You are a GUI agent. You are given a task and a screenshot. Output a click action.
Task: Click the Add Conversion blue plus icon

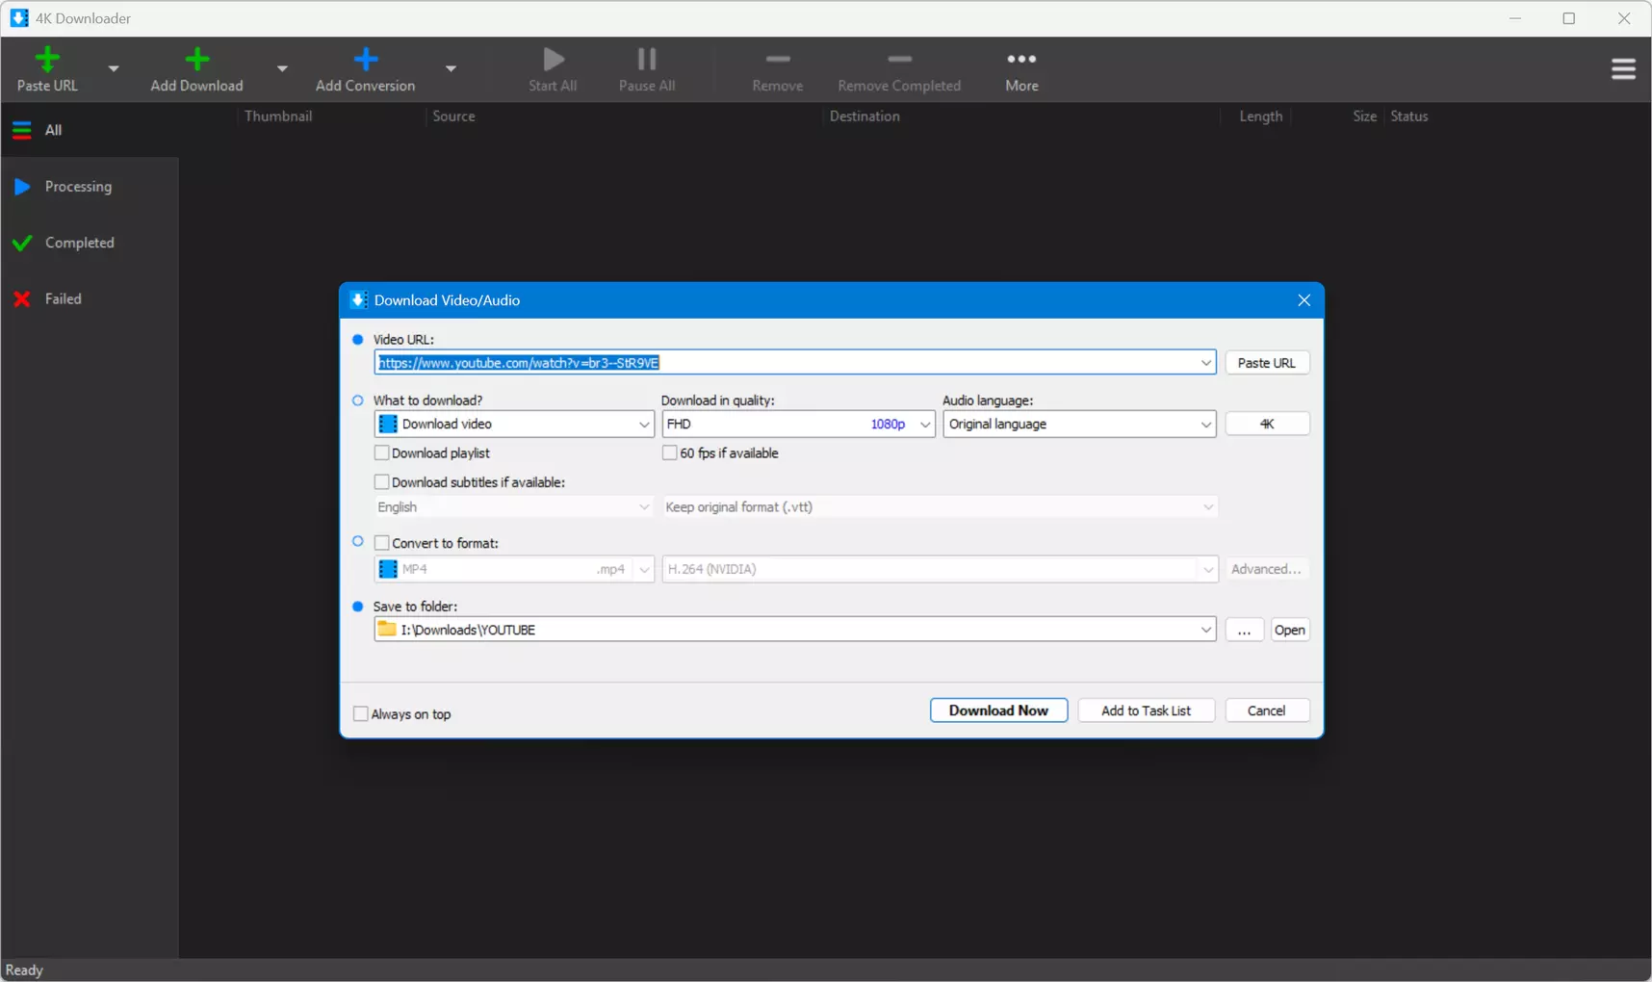365,59
